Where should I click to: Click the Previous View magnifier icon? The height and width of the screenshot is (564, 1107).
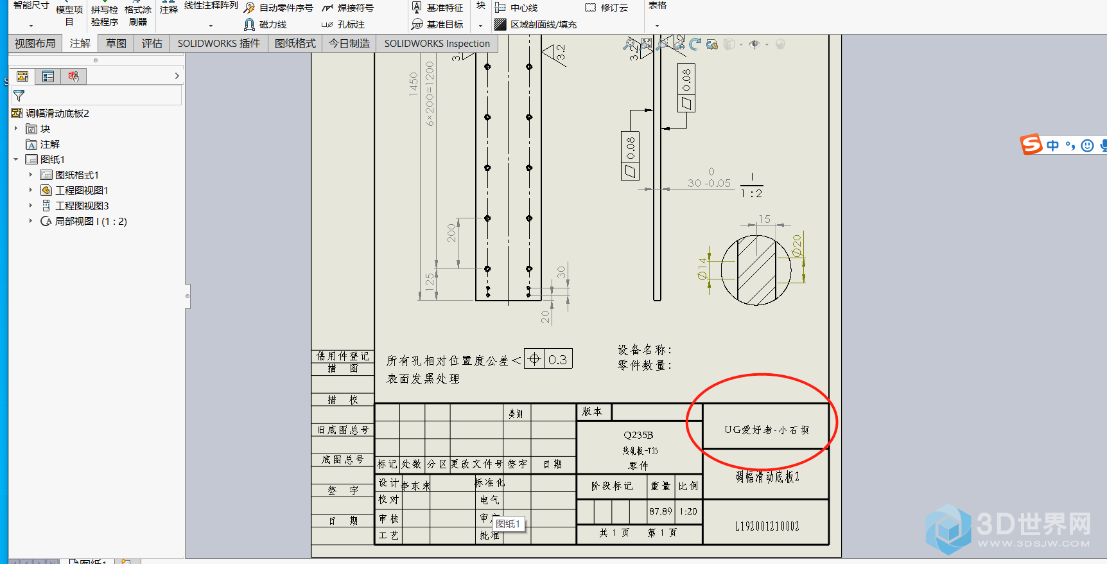(x=662, y=44)
